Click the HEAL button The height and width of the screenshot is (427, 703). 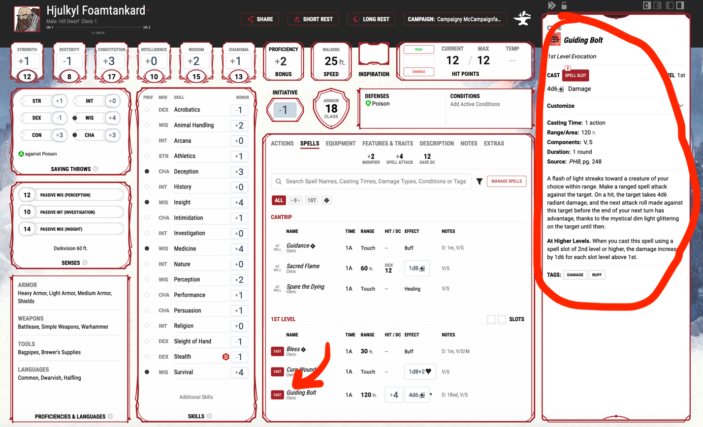(x=418, y=49)
